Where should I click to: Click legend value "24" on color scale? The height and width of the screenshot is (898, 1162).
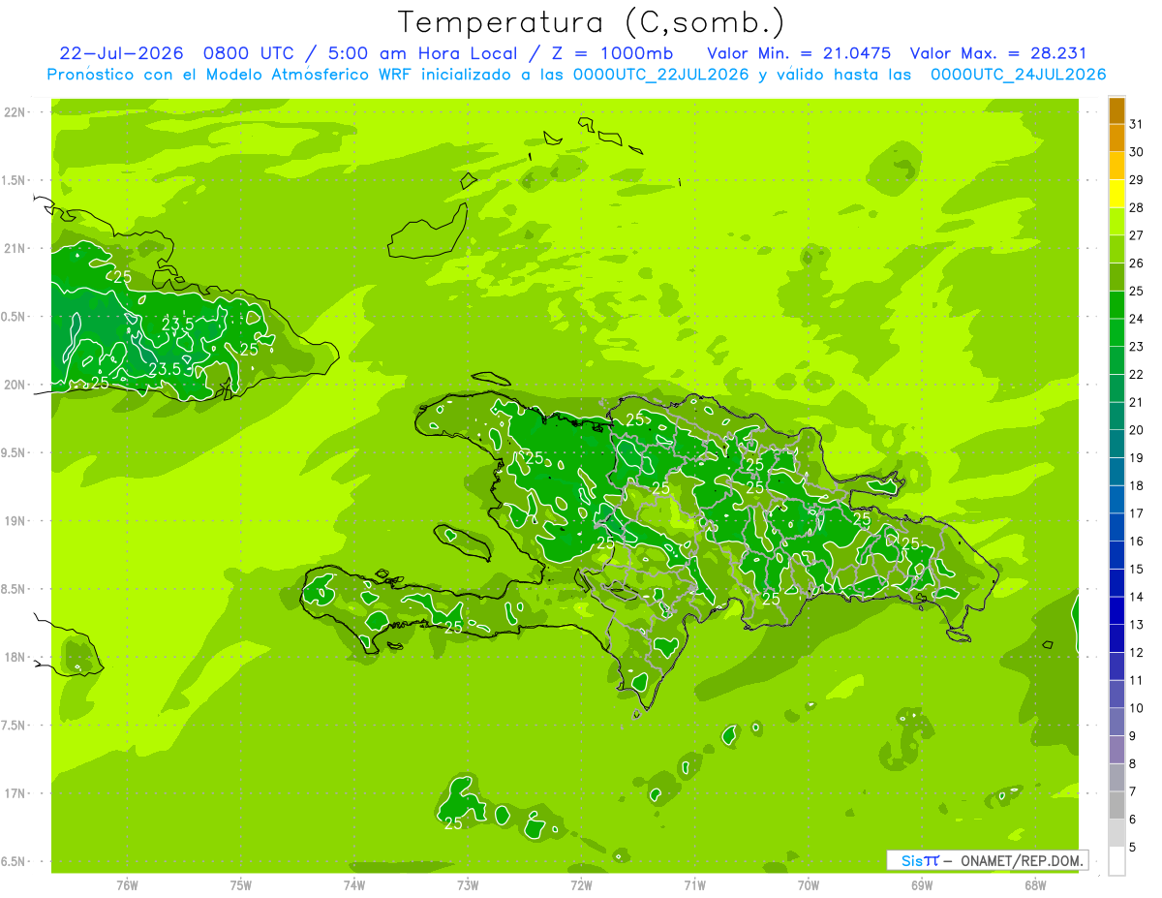coord(1136,319)
